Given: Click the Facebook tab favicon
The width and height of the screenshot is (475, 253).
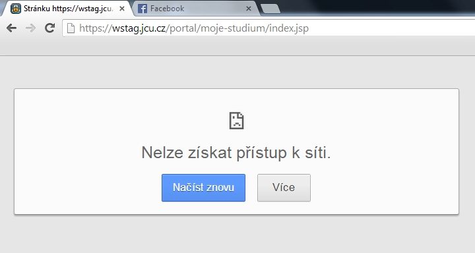Looking at the screenshot, I should coord(142,9).
